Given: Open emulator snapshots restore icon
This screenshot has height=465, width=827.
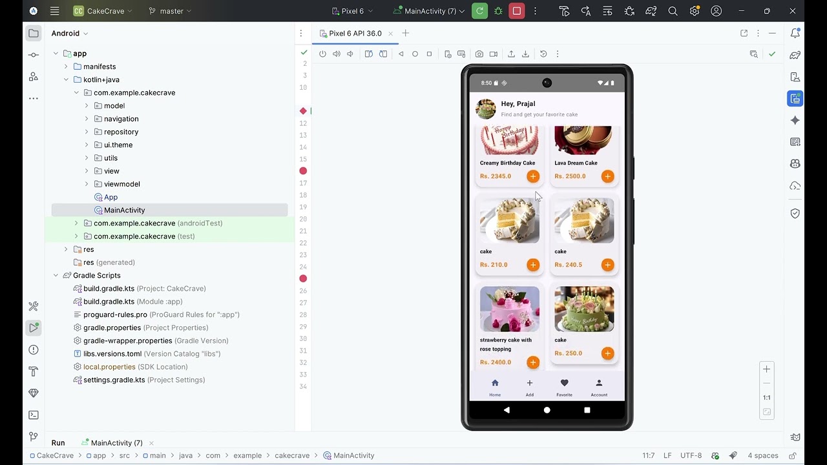Looking at the screenshot, I should pos(543,54).
